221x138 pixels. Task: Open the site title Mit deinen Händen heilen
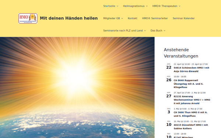(69, 18)
